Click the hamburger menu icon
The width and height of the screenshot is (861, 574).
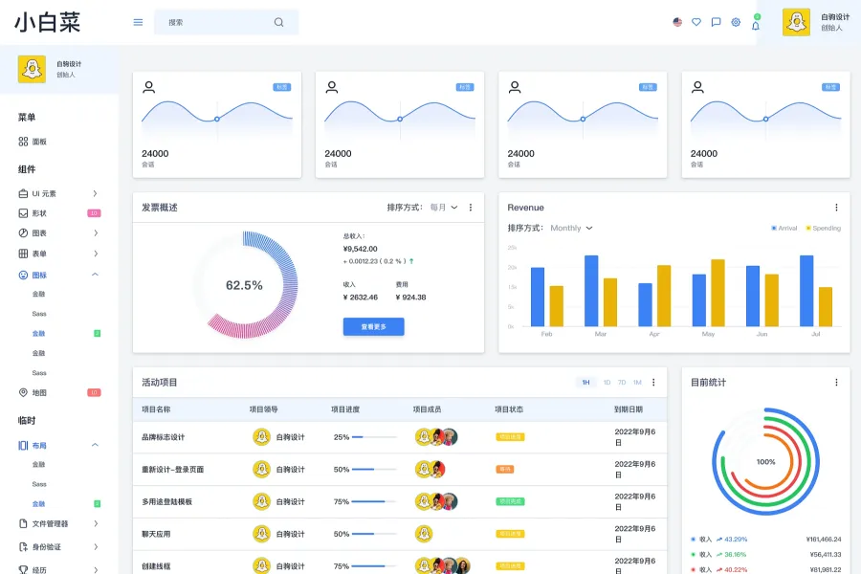point(138,22)
